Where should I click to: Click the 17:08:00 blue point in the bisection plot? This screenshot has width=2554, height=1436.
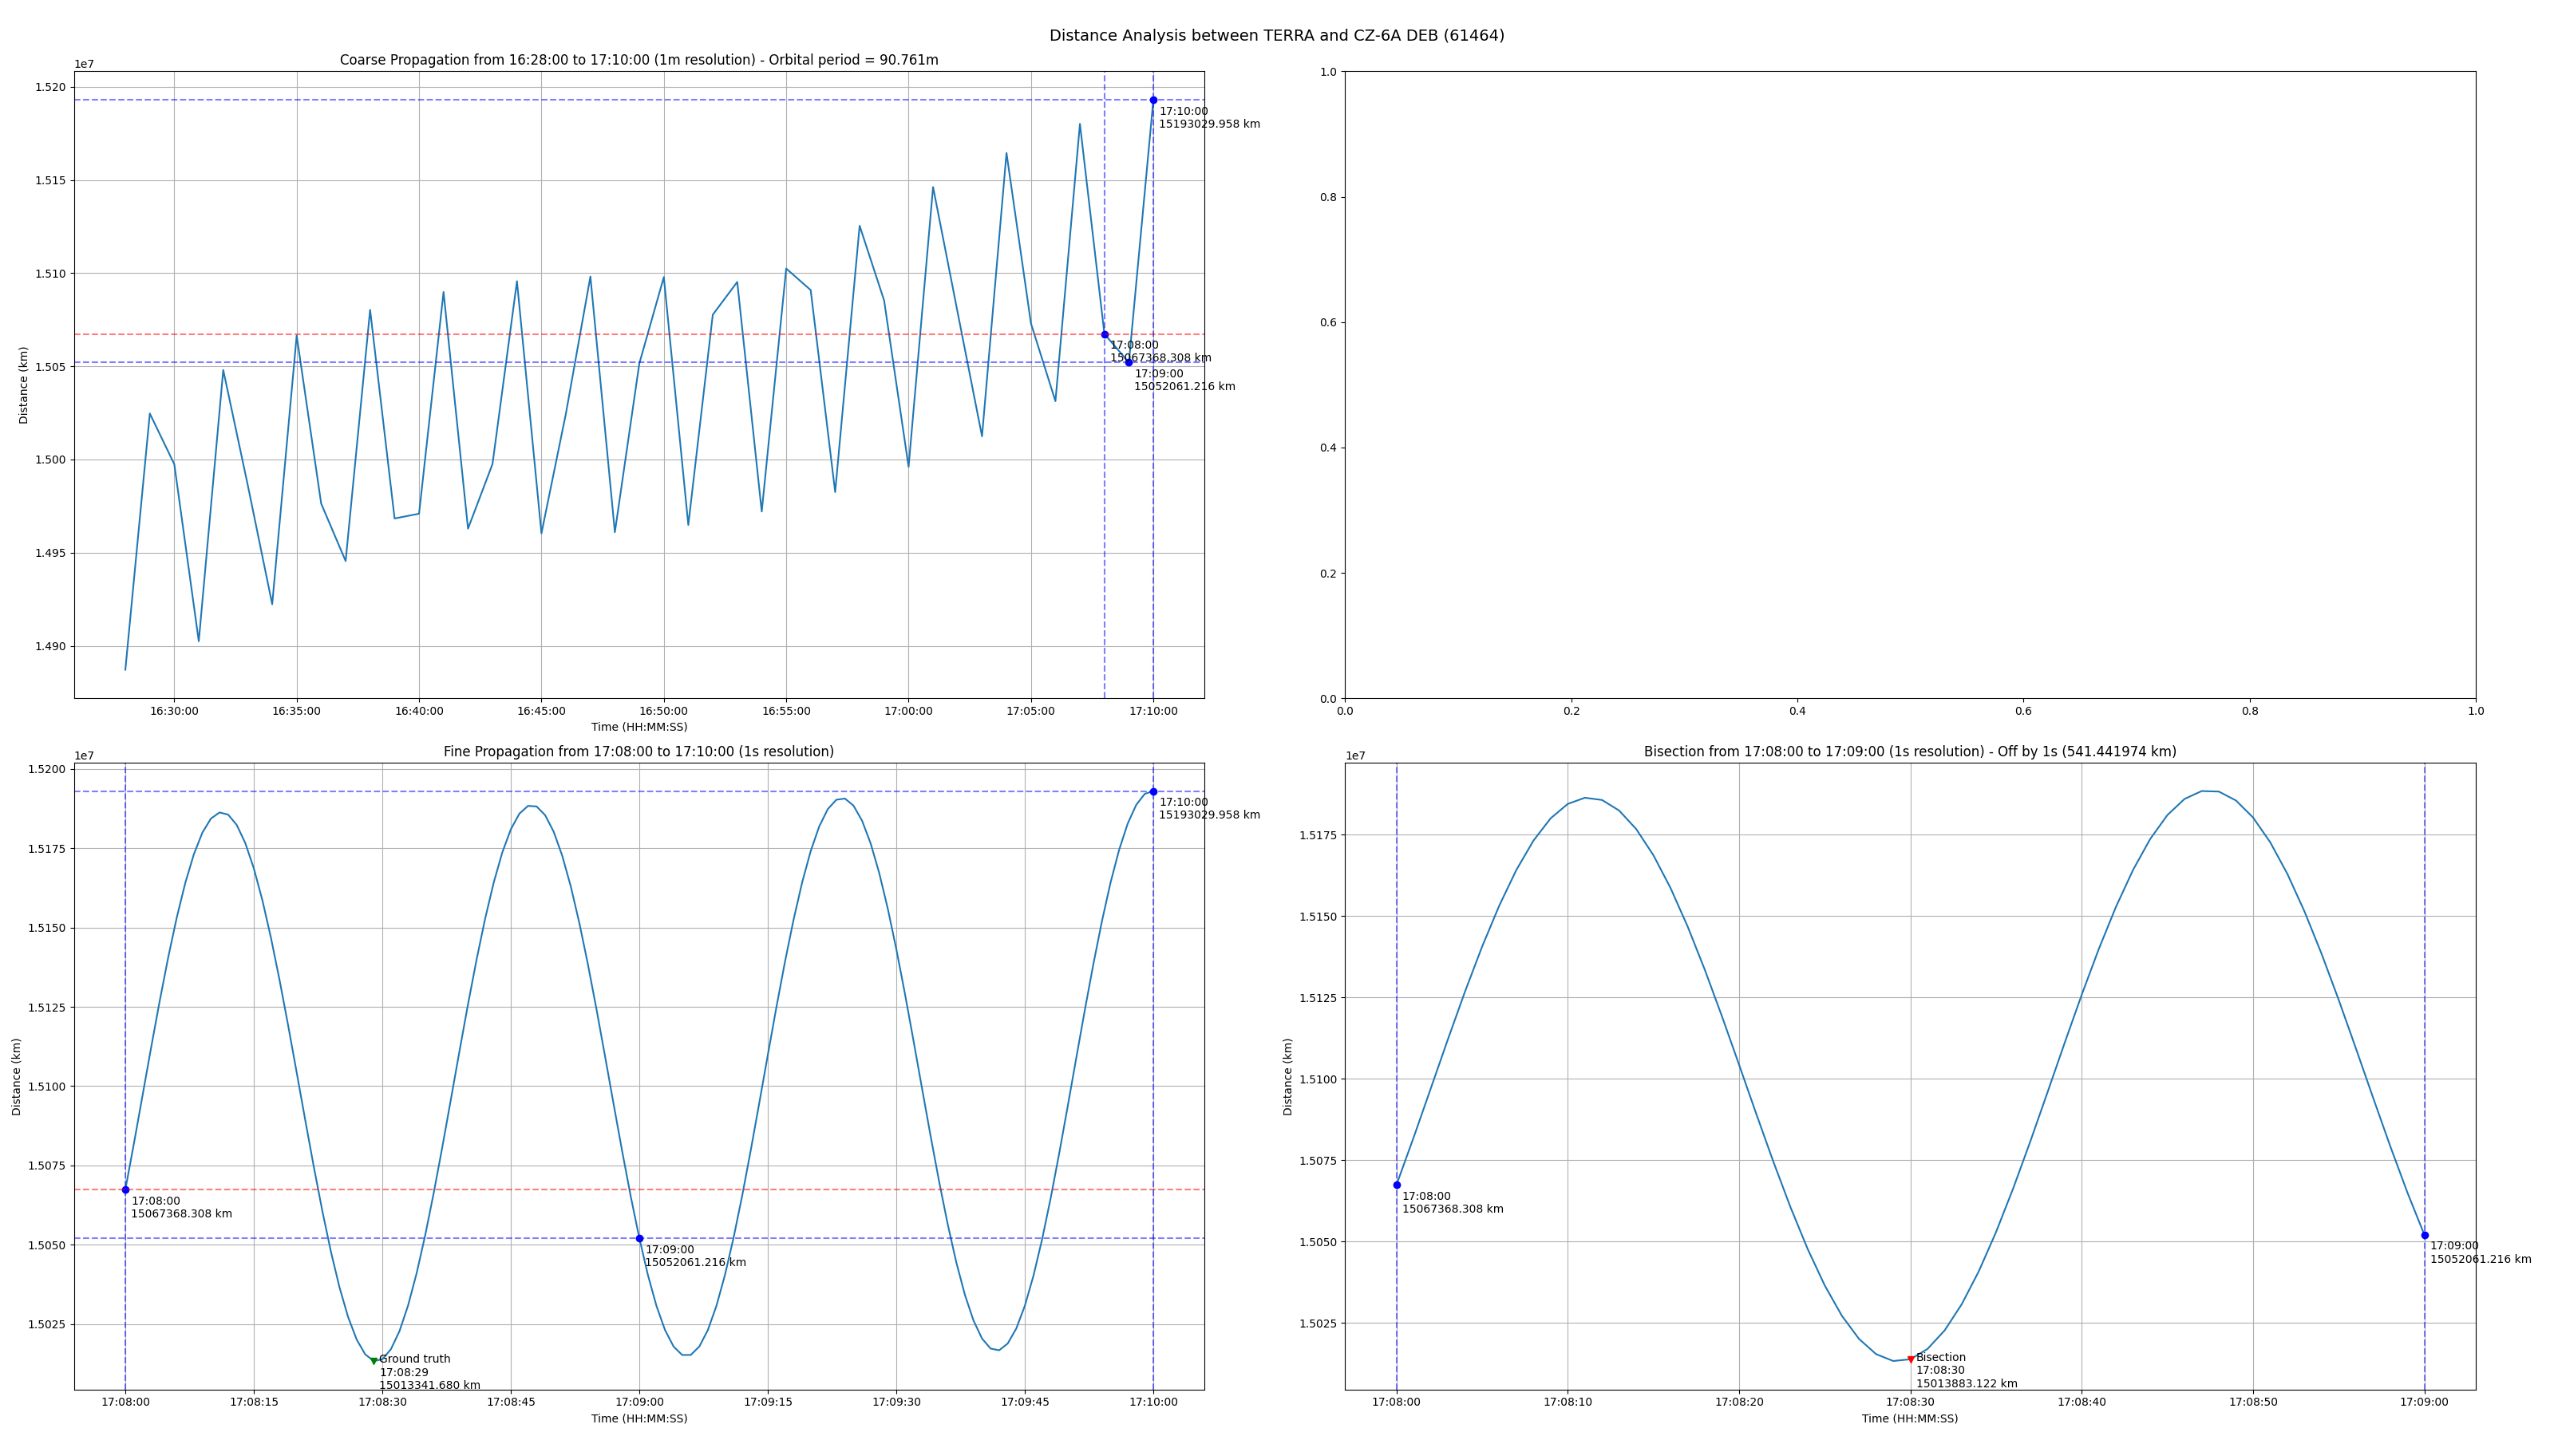(1397, 1185)
